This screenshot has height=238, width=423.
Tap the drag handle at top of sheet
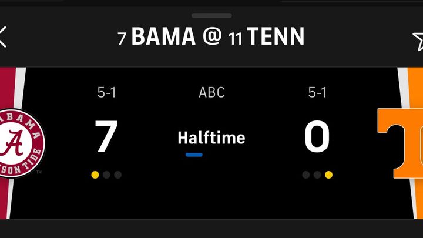[x=211, y=16]
